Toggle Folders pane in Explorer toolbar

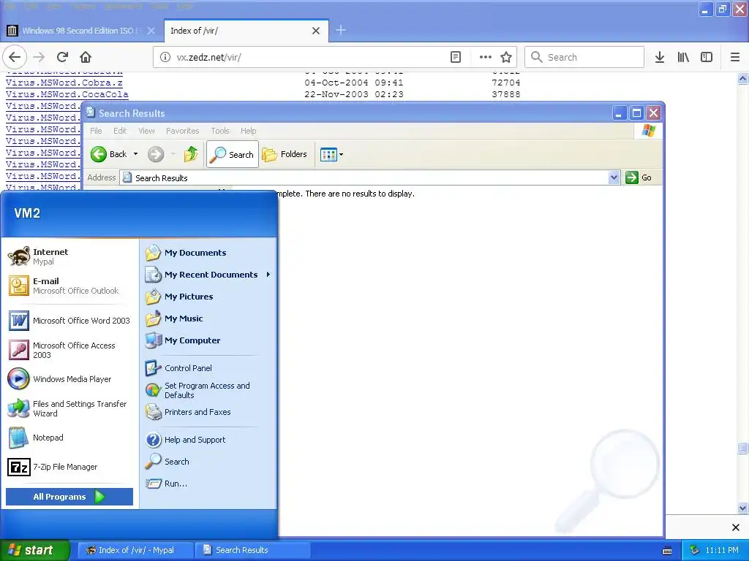[285, 154]
